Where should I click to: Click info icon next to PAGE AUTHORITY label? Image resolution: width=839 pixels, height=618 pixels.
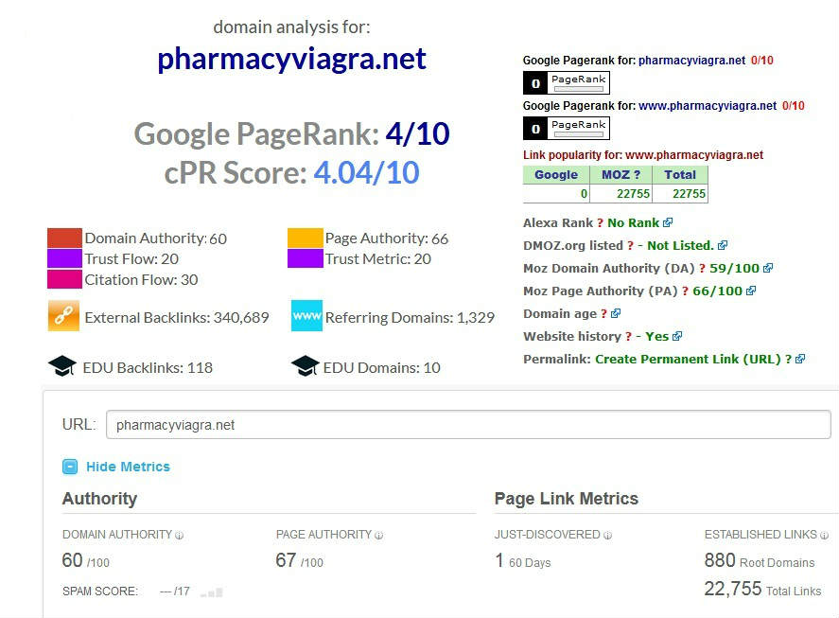[x=379, y=535]
